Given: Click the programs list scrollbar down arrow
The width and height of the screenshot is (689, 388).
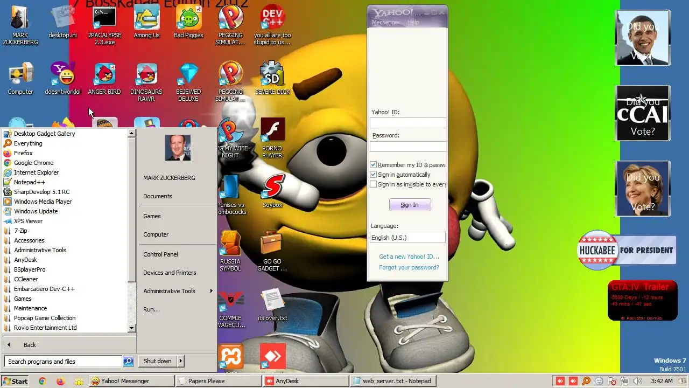Looking at the screenshot, I should coord(131,328).
